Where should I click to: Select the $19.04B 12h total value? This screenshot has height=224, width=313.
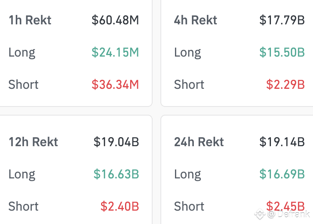[x=116, y=142]
